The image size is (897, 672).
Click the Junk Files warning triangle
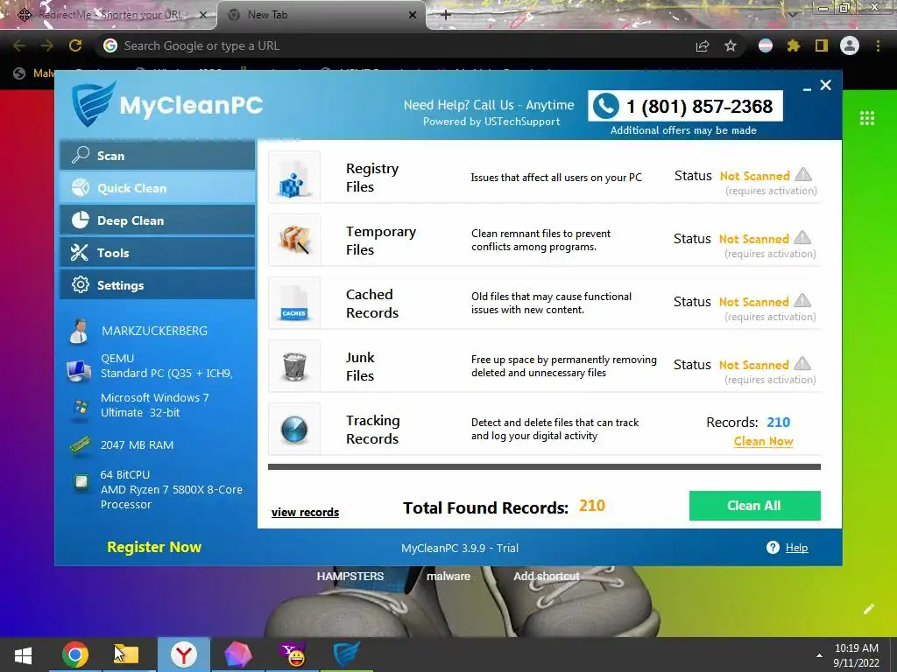802,363
